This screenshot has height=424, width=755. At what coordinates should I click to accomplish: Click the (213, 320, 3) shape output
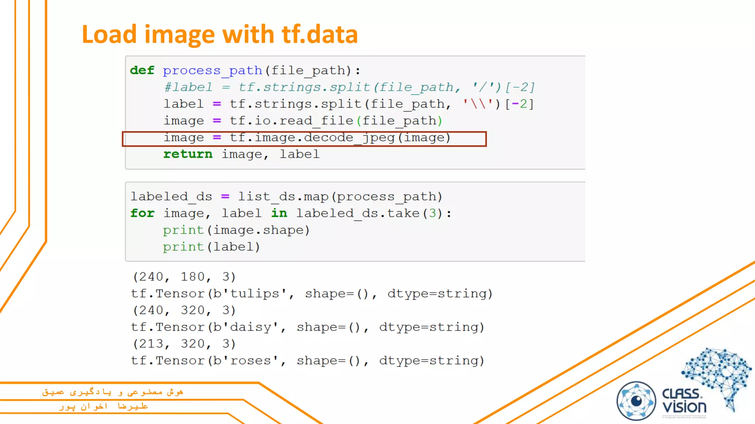184,344
